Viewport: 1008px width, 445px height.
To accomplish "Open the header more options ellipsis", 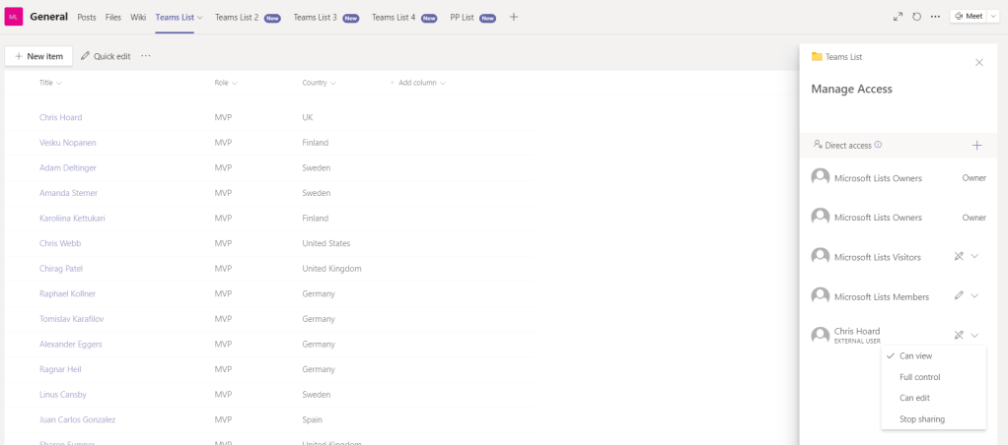I will coord(935,17).
